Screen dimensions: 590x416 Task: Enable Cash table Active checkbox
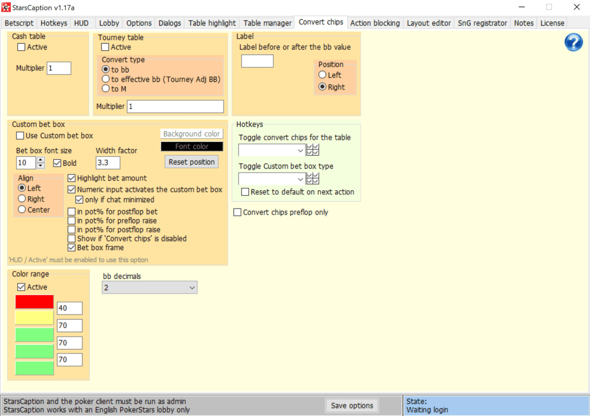[21, 47]
